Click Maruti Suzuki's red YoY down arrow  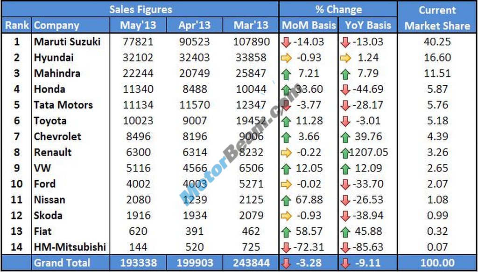[x=345, y=42]
